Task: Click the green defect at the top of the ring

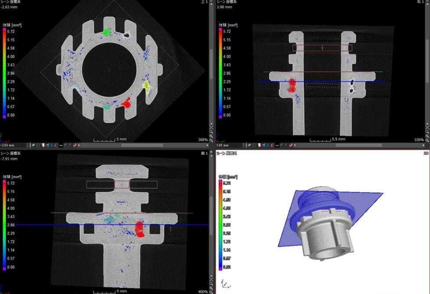Action: pos(106,32)
